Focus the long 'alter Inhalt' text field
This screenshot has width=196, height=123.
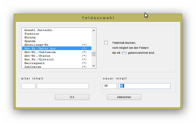(x=63, y=86)
